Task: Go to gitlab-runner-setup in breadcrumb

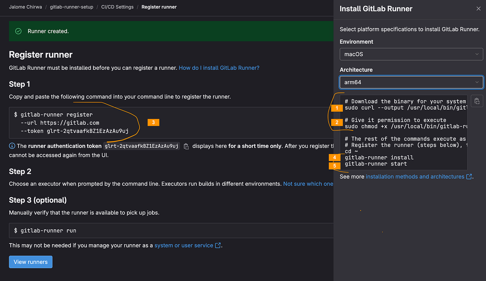Action: coord(71,7)
